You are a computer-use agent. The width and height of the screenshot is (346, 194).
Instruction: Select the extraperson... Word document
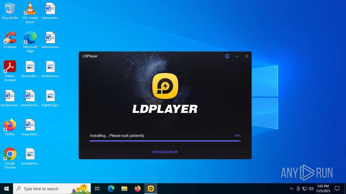click(10, 99)
